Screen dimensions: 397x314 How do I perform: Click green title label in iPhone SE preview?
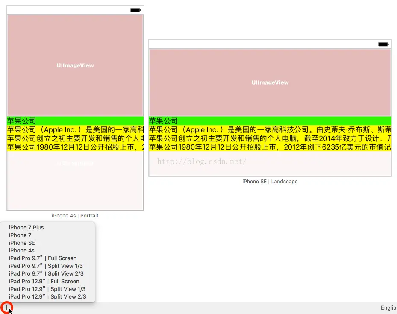[270, 121]
